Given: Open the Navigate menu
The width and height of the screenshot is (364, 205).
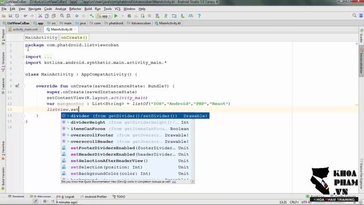Looking at the screenshot, I should tap(35, 9).
